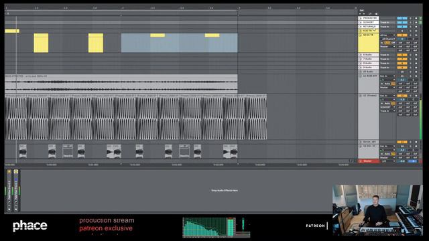This screenshot has width=429, height=241.
Task: Fold the 11 BASS EFF track
Action: pyautogui.click(x=361, y=76)
